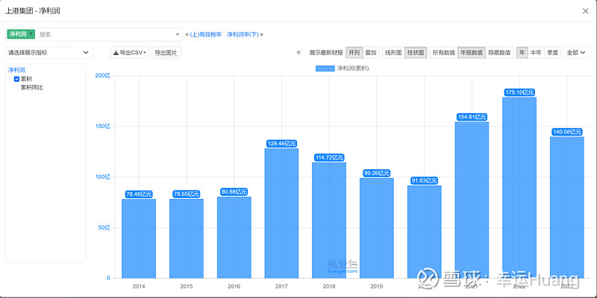Click the bar labeled 140.08亿元

tap(567, 207)
